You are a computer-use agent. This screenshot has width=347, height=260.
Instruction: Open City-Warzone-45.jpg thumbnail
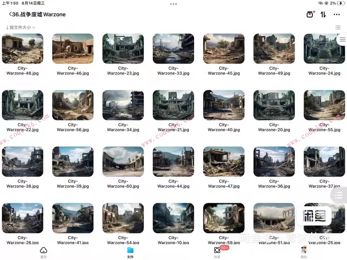coord(224,49)
